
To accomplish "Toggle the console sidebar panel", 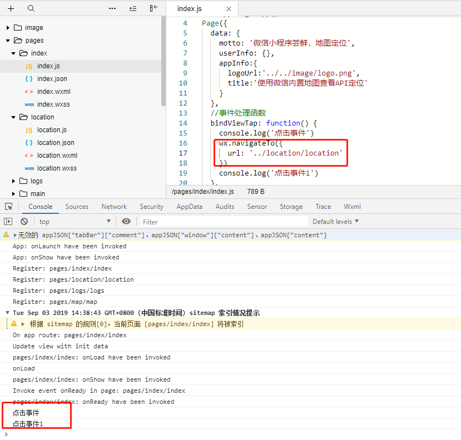I will click(x=8, y=222).
